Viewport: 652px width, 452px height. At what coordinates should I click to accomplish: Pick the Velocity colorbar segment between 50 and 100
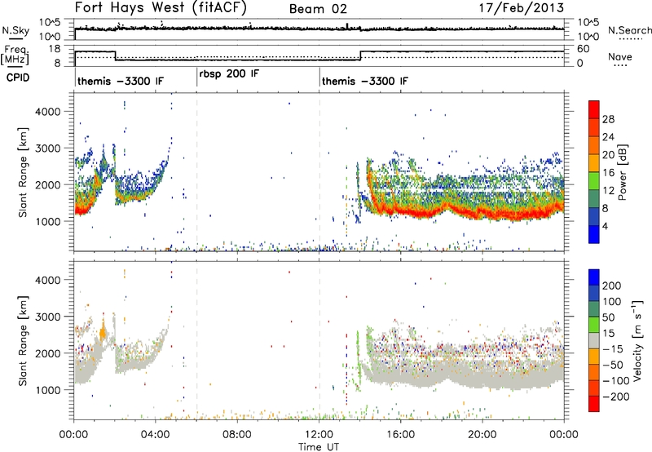[594, 309]
